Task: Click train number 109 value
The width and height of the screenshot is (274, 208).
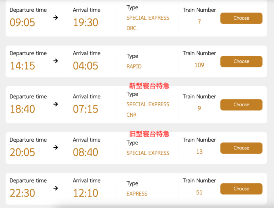Action: (199, 65)
